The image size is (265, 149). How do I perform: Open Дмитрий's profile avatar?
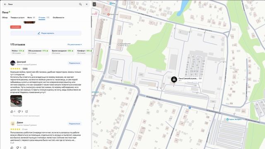(x=13, y=63)
